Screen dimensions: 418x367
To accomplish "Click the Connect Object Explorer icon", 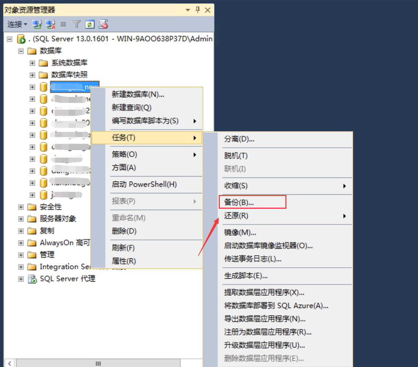I will click(37, 24).
